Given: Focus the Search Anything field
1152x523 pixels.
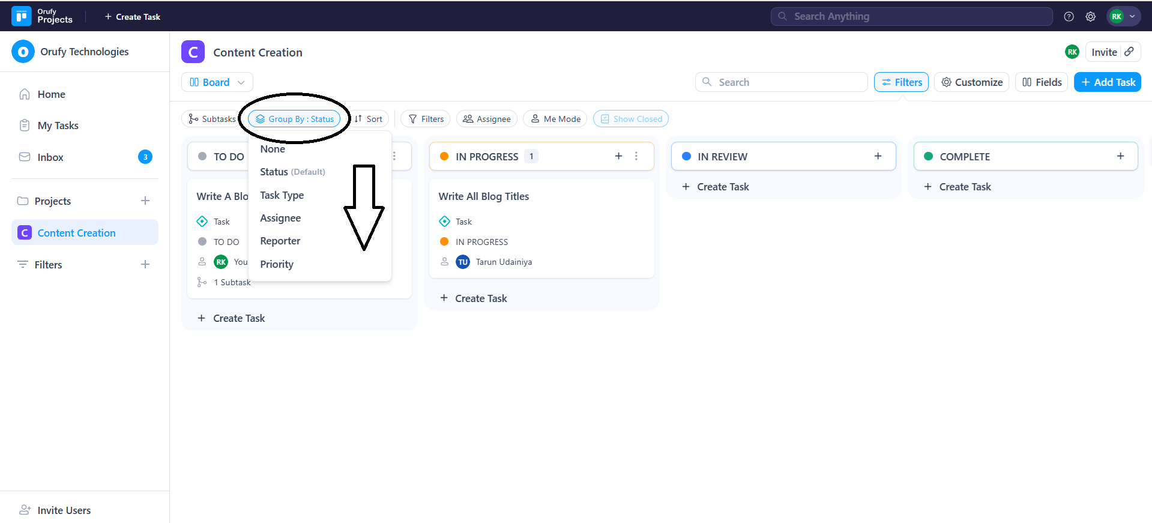Looking at the screenshot, I should [x=911, y=17].
